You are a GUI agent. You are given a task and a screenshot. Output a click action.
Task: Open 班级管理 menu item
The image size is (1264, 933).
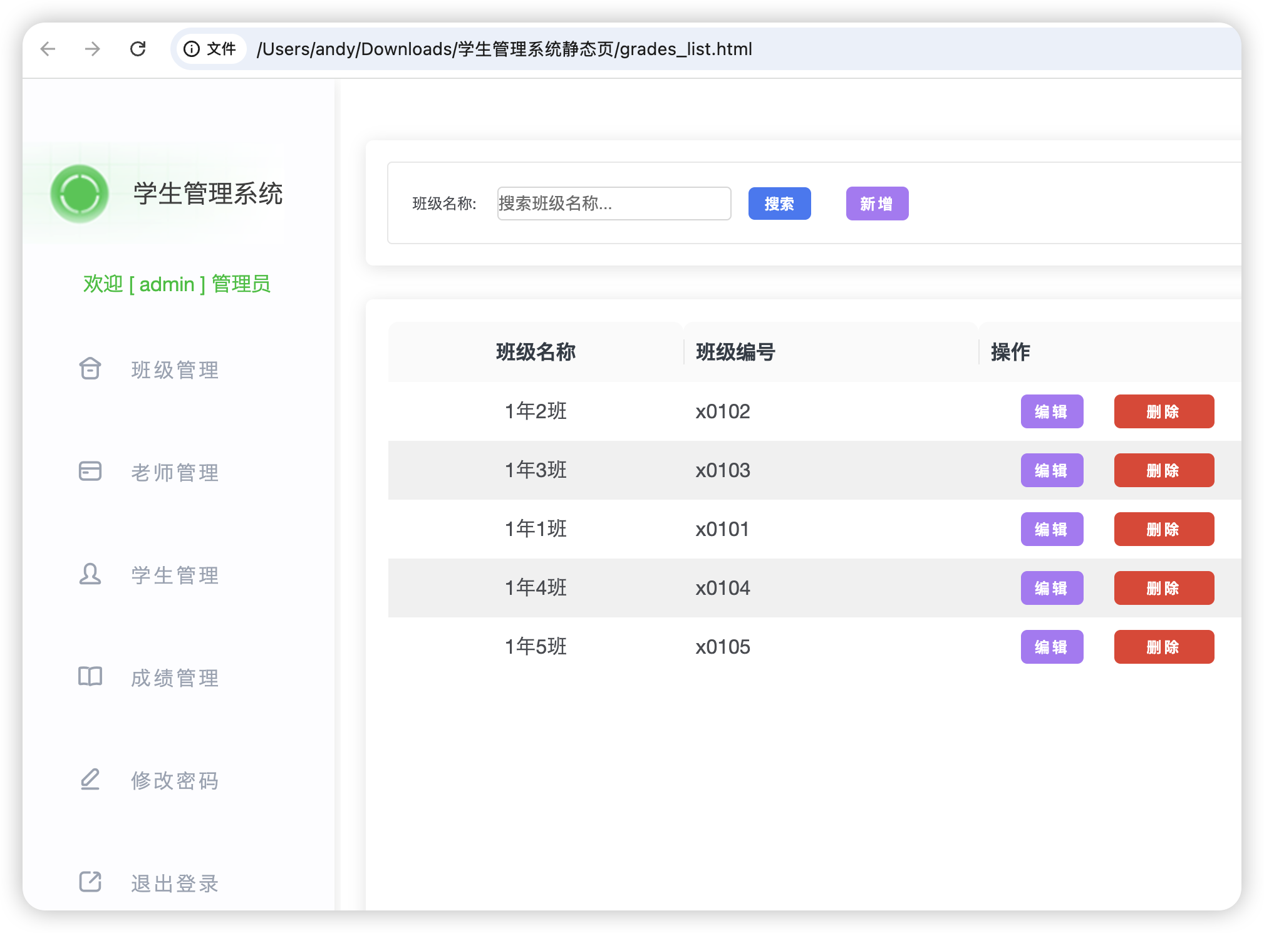pyautogui.click(x=175, y=370)
